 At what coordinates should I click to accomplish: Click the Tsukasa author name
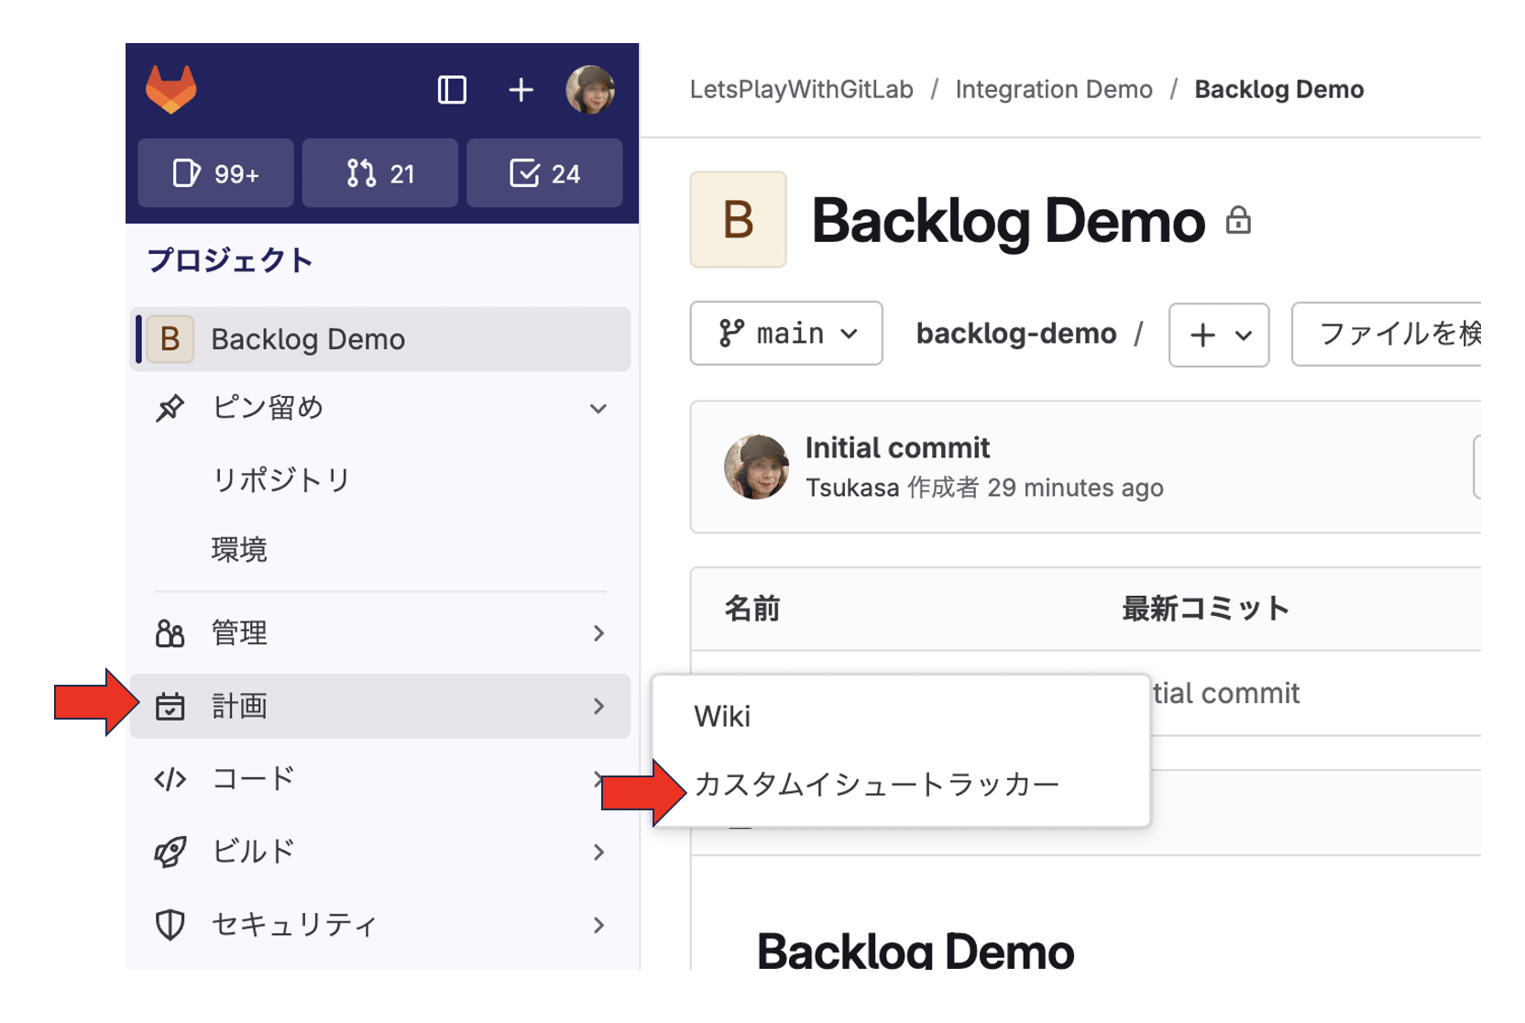[852, 488]
